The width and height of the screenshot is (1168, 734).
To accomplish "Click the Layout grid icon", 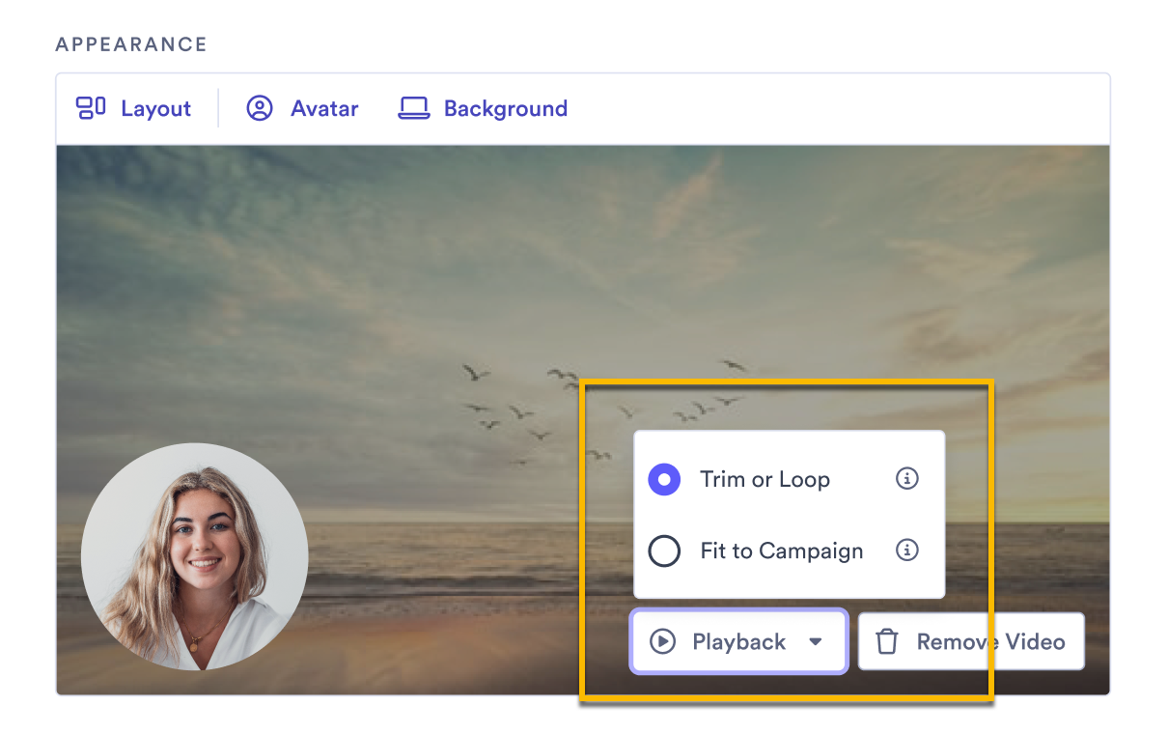I will tap(90, 108).
